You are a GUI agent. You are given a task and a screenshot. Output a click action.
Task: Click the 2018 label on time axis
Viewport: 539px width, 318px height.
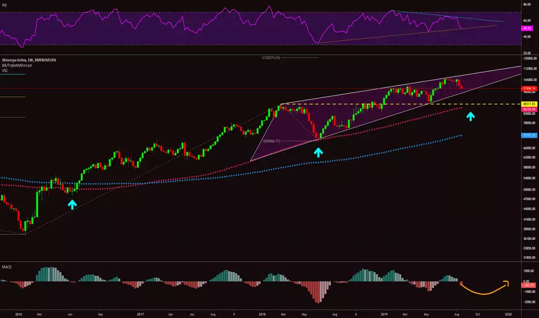[x=262, y=314]
